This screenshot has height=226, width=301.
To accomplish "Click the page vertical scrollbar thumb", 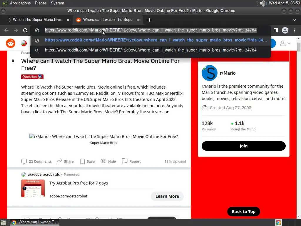I will 299,47.
